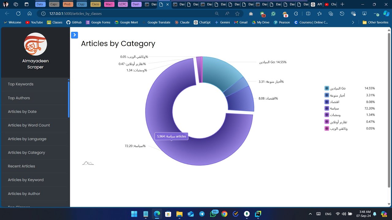Switch to another Dash browser tab
The height and width of the screenshot is (220, 392).
click(x=179, y=5)
